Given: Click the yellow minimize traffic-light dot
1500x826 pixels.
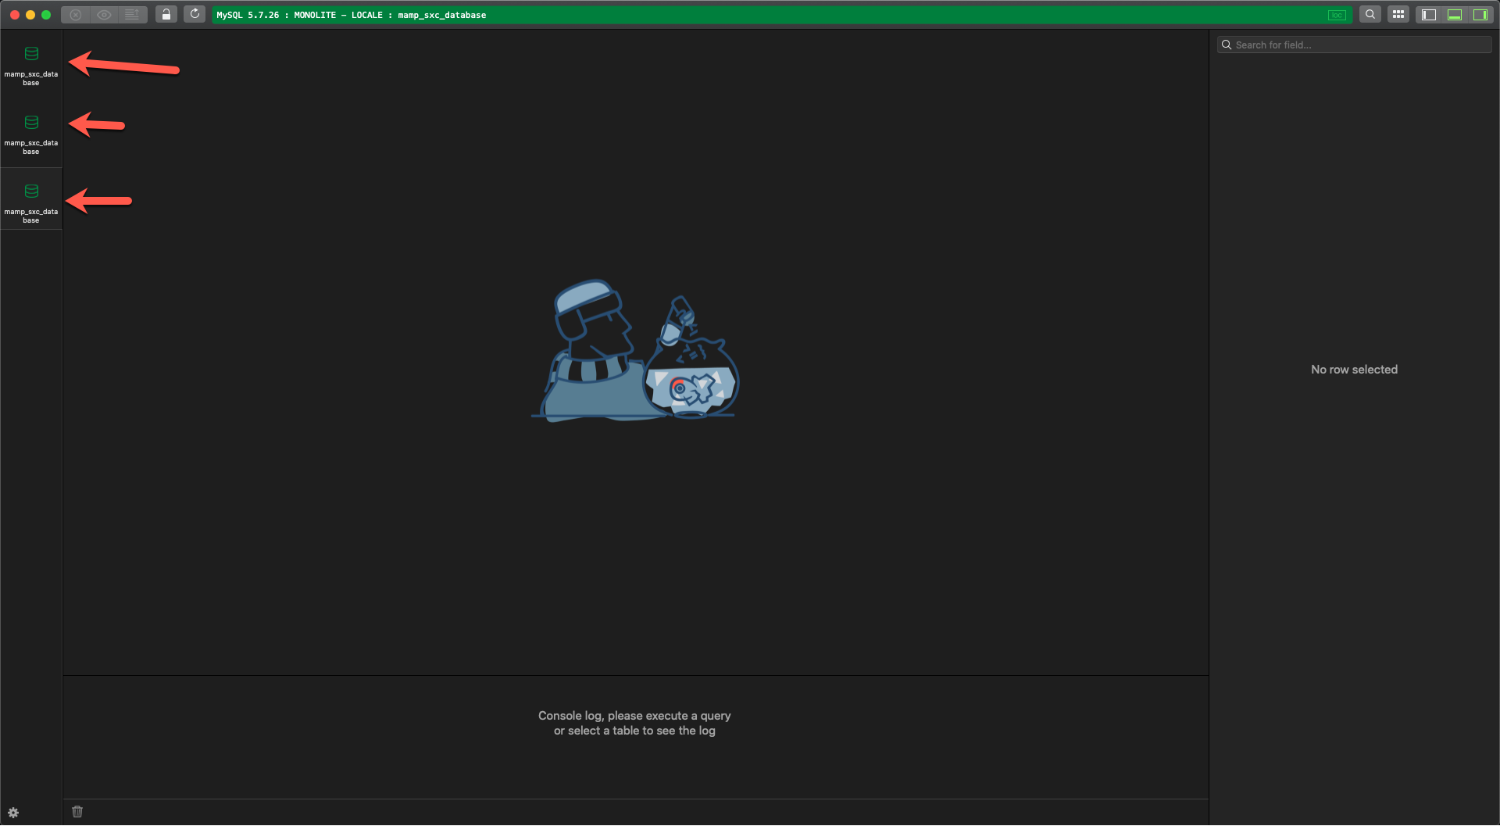Looking at the screenshot, I should pyautogui.click(x=30, y=14).
